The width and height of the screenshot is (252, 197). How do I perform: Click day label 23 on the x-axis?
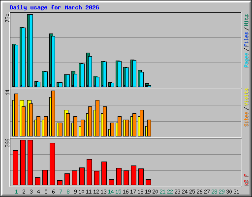(177, 192)
